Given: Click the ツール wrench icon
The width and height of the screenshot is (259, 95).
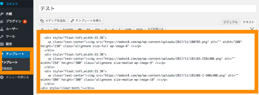Looking at the screenshot, I should pyautogui.click(x=2, y=36).
